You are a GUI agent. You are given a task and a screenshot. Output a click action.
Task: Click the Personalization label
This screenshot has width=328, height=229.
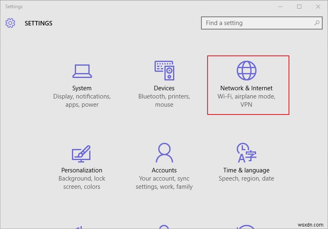[82, 170]
